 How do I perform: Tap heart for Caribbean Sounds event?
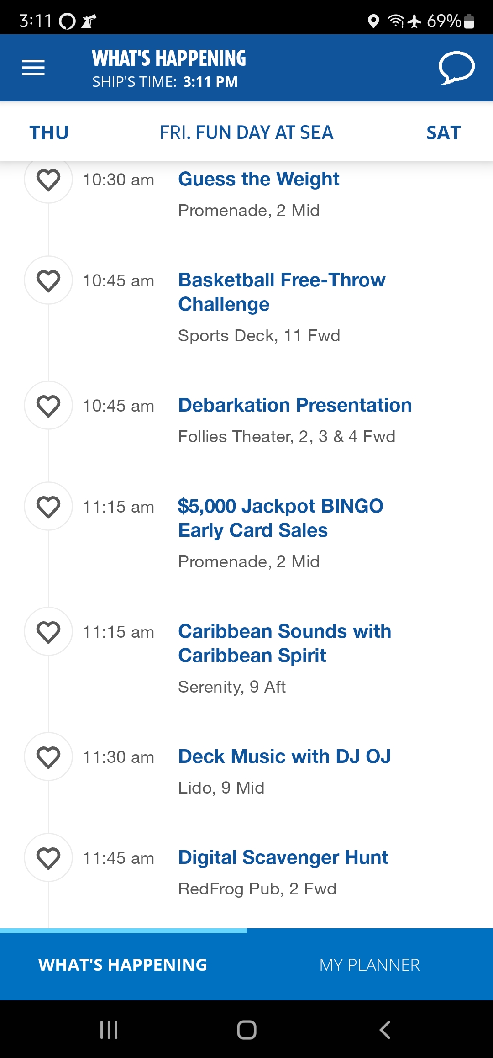click(x=48, y=632)
